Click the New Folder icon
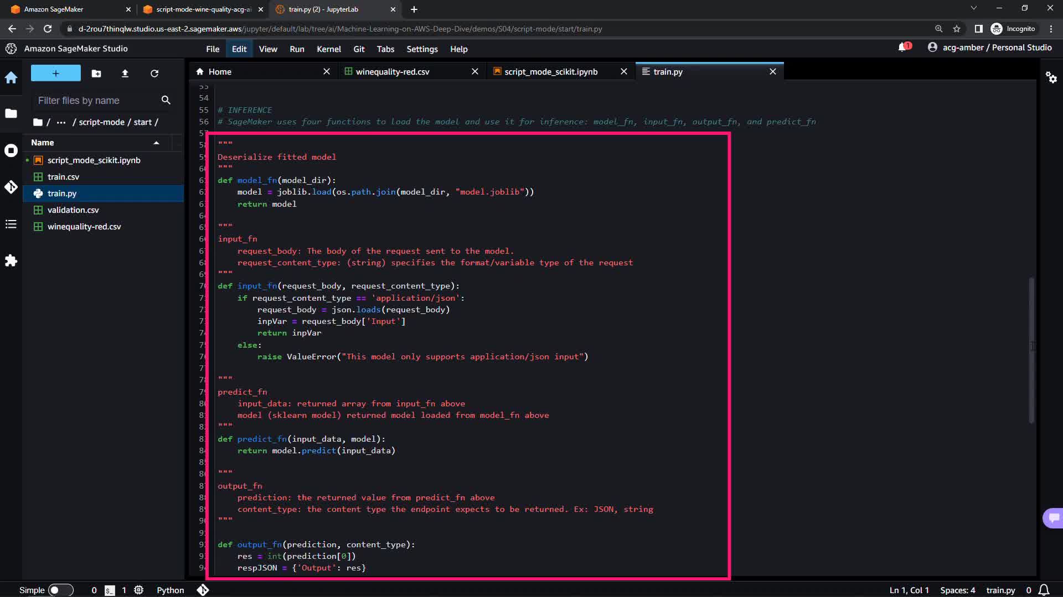 pos(96,74)
